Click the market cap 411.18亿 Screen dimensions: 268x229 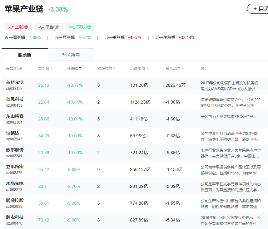pyautogui.click(x=139, y=119)
